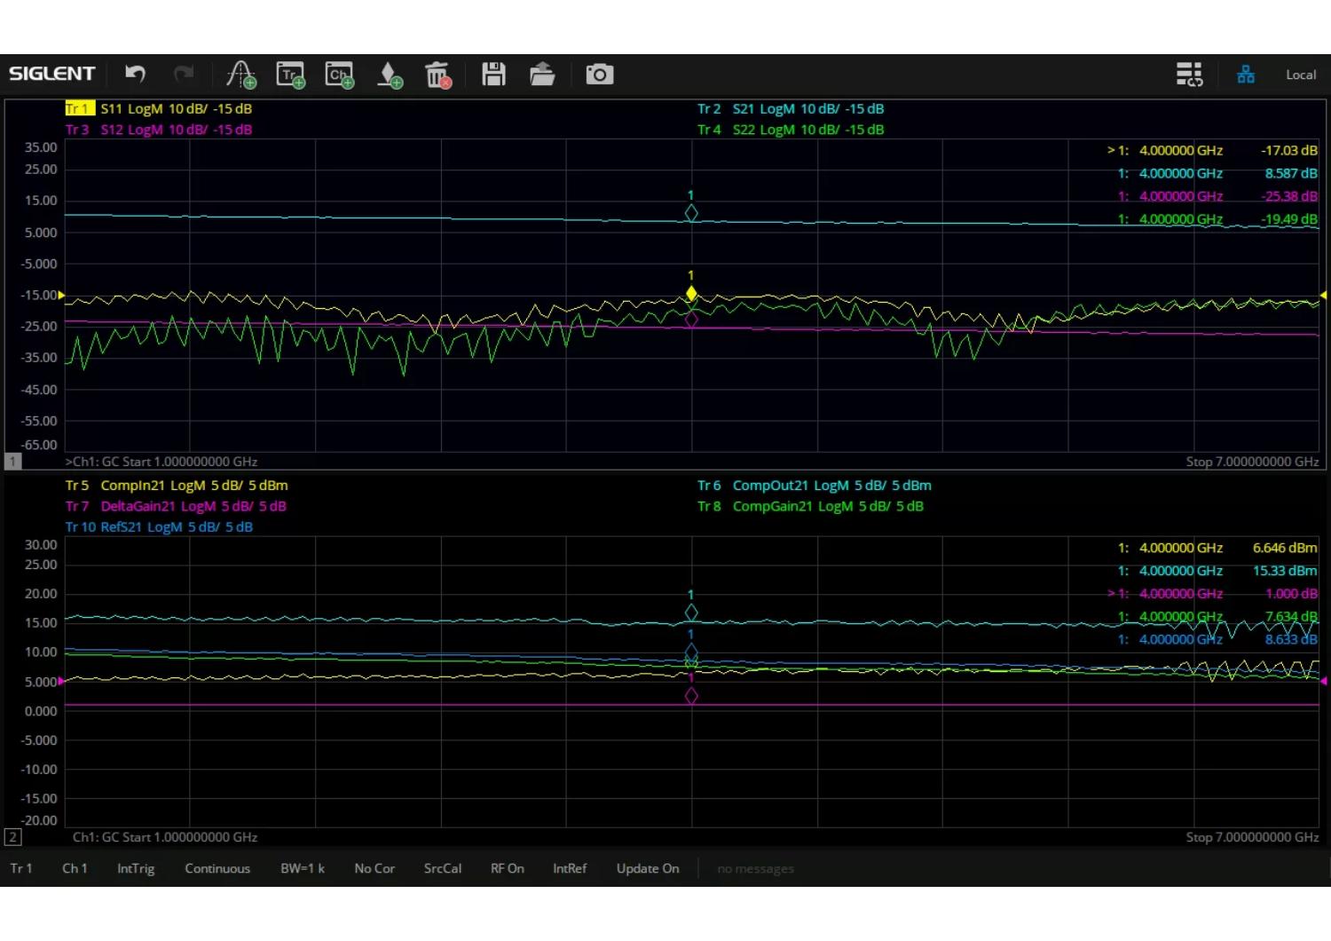The width and height of the screenshot is (1331, 941).
Task: Click the undo arrow icon
Action: click(x=135, y=75)
